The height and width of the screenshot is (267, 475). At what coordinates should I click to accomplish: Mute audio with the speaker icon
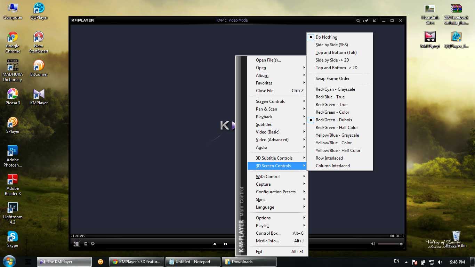(x=373, y=244)
